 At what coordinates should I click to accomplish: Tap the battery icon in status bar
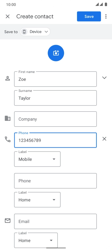click(x=106, y=4)
